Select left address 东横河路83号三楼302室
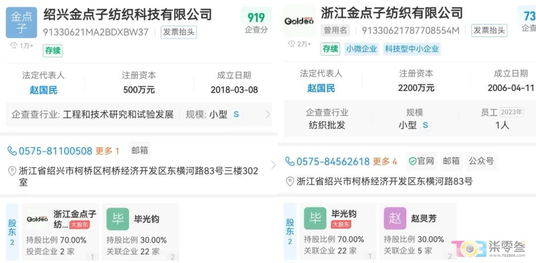 click(x=138, y=176)
